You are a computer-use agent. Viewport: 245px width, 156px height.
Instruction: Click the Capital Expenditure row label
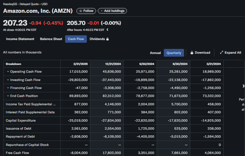coord(21,120)
